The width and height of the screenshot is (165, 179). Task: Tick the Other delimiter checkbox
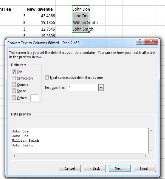click(x=14, y=98)
